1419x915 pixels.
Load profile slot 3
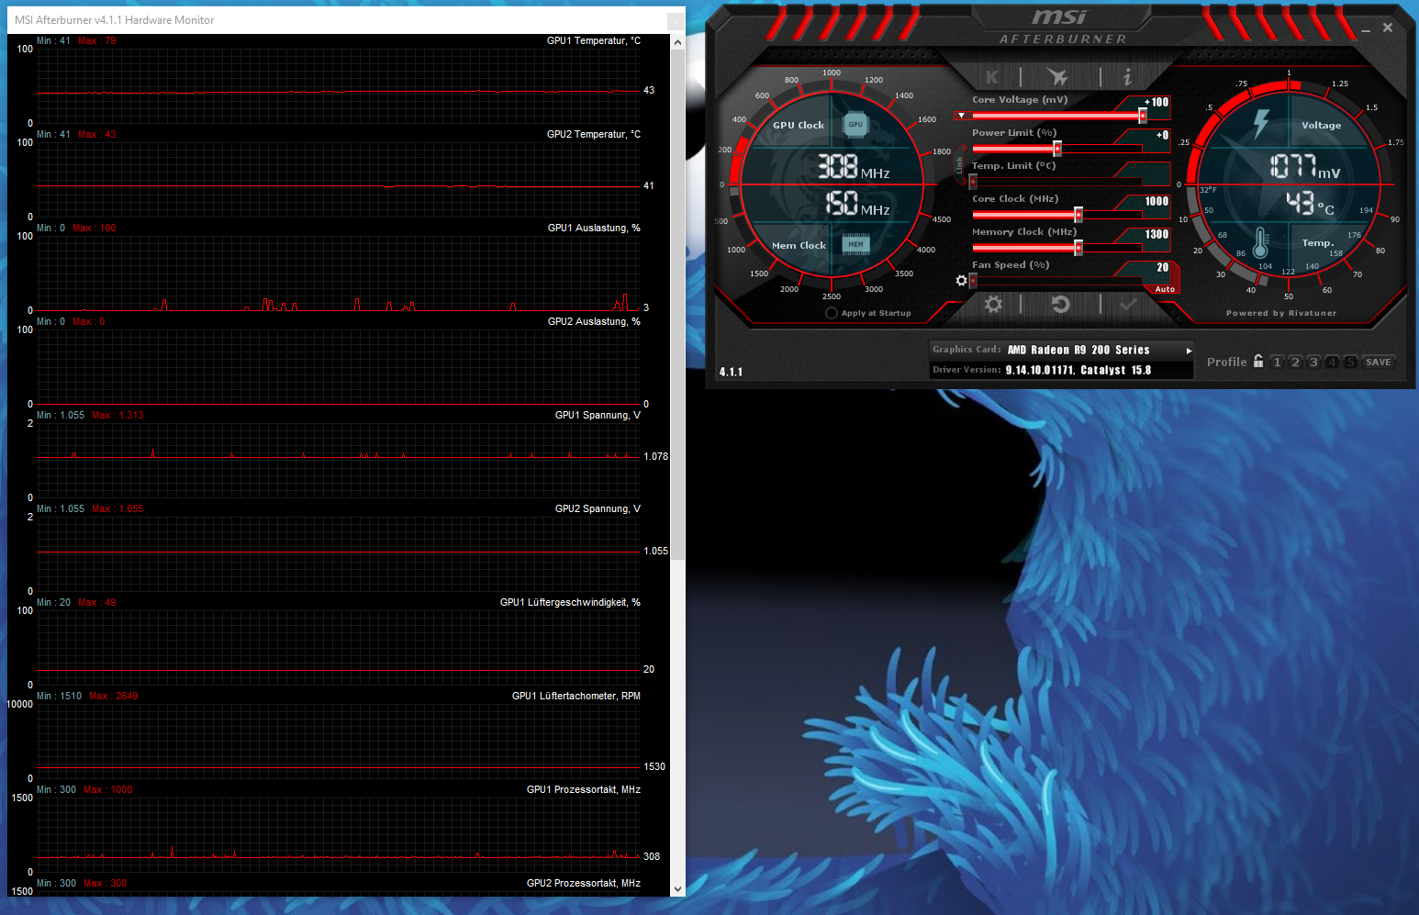point(1313,362)
